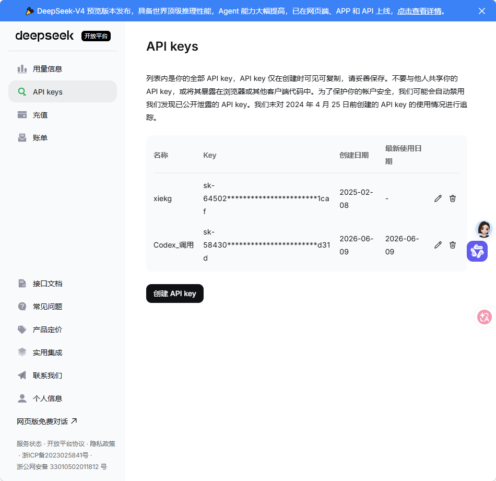Click the 创建日期 column header
Image resolution: width=496 pixels, height=481 pixels.
[x=354, y=155]
